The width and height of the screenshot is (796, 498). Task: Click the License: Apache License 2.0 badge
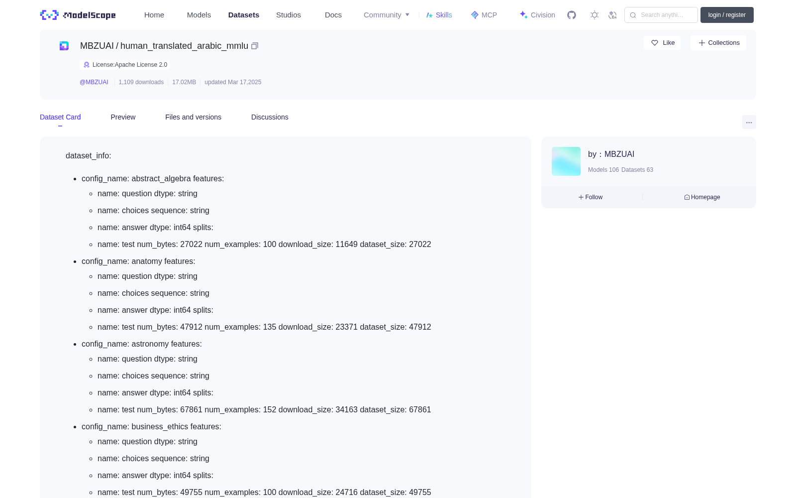tap(125, 65)
